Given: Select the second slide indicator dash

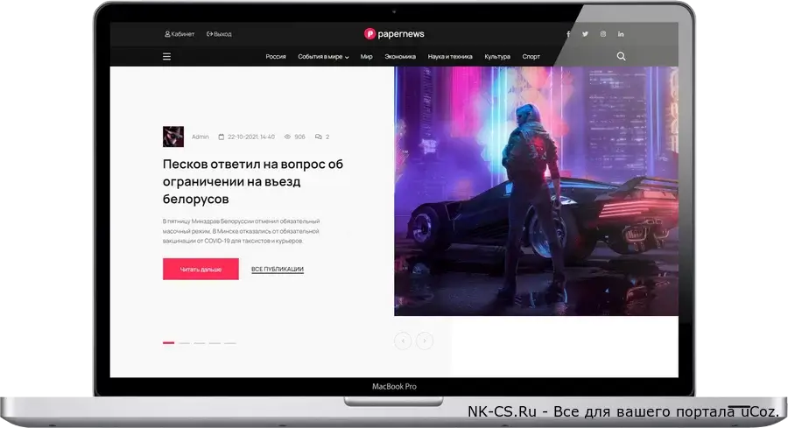Looking at the screenshot, I should (184, 342).
